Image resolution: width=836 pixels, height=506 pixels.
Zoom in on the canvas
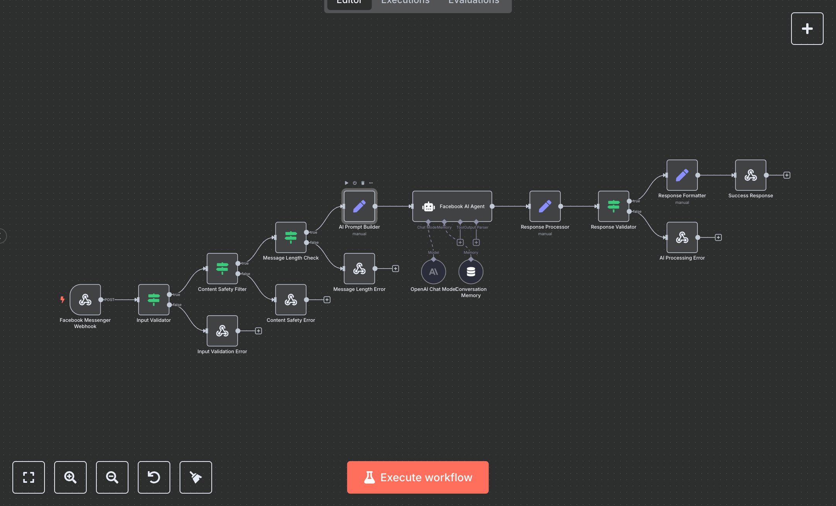click(x=70, y=477)
